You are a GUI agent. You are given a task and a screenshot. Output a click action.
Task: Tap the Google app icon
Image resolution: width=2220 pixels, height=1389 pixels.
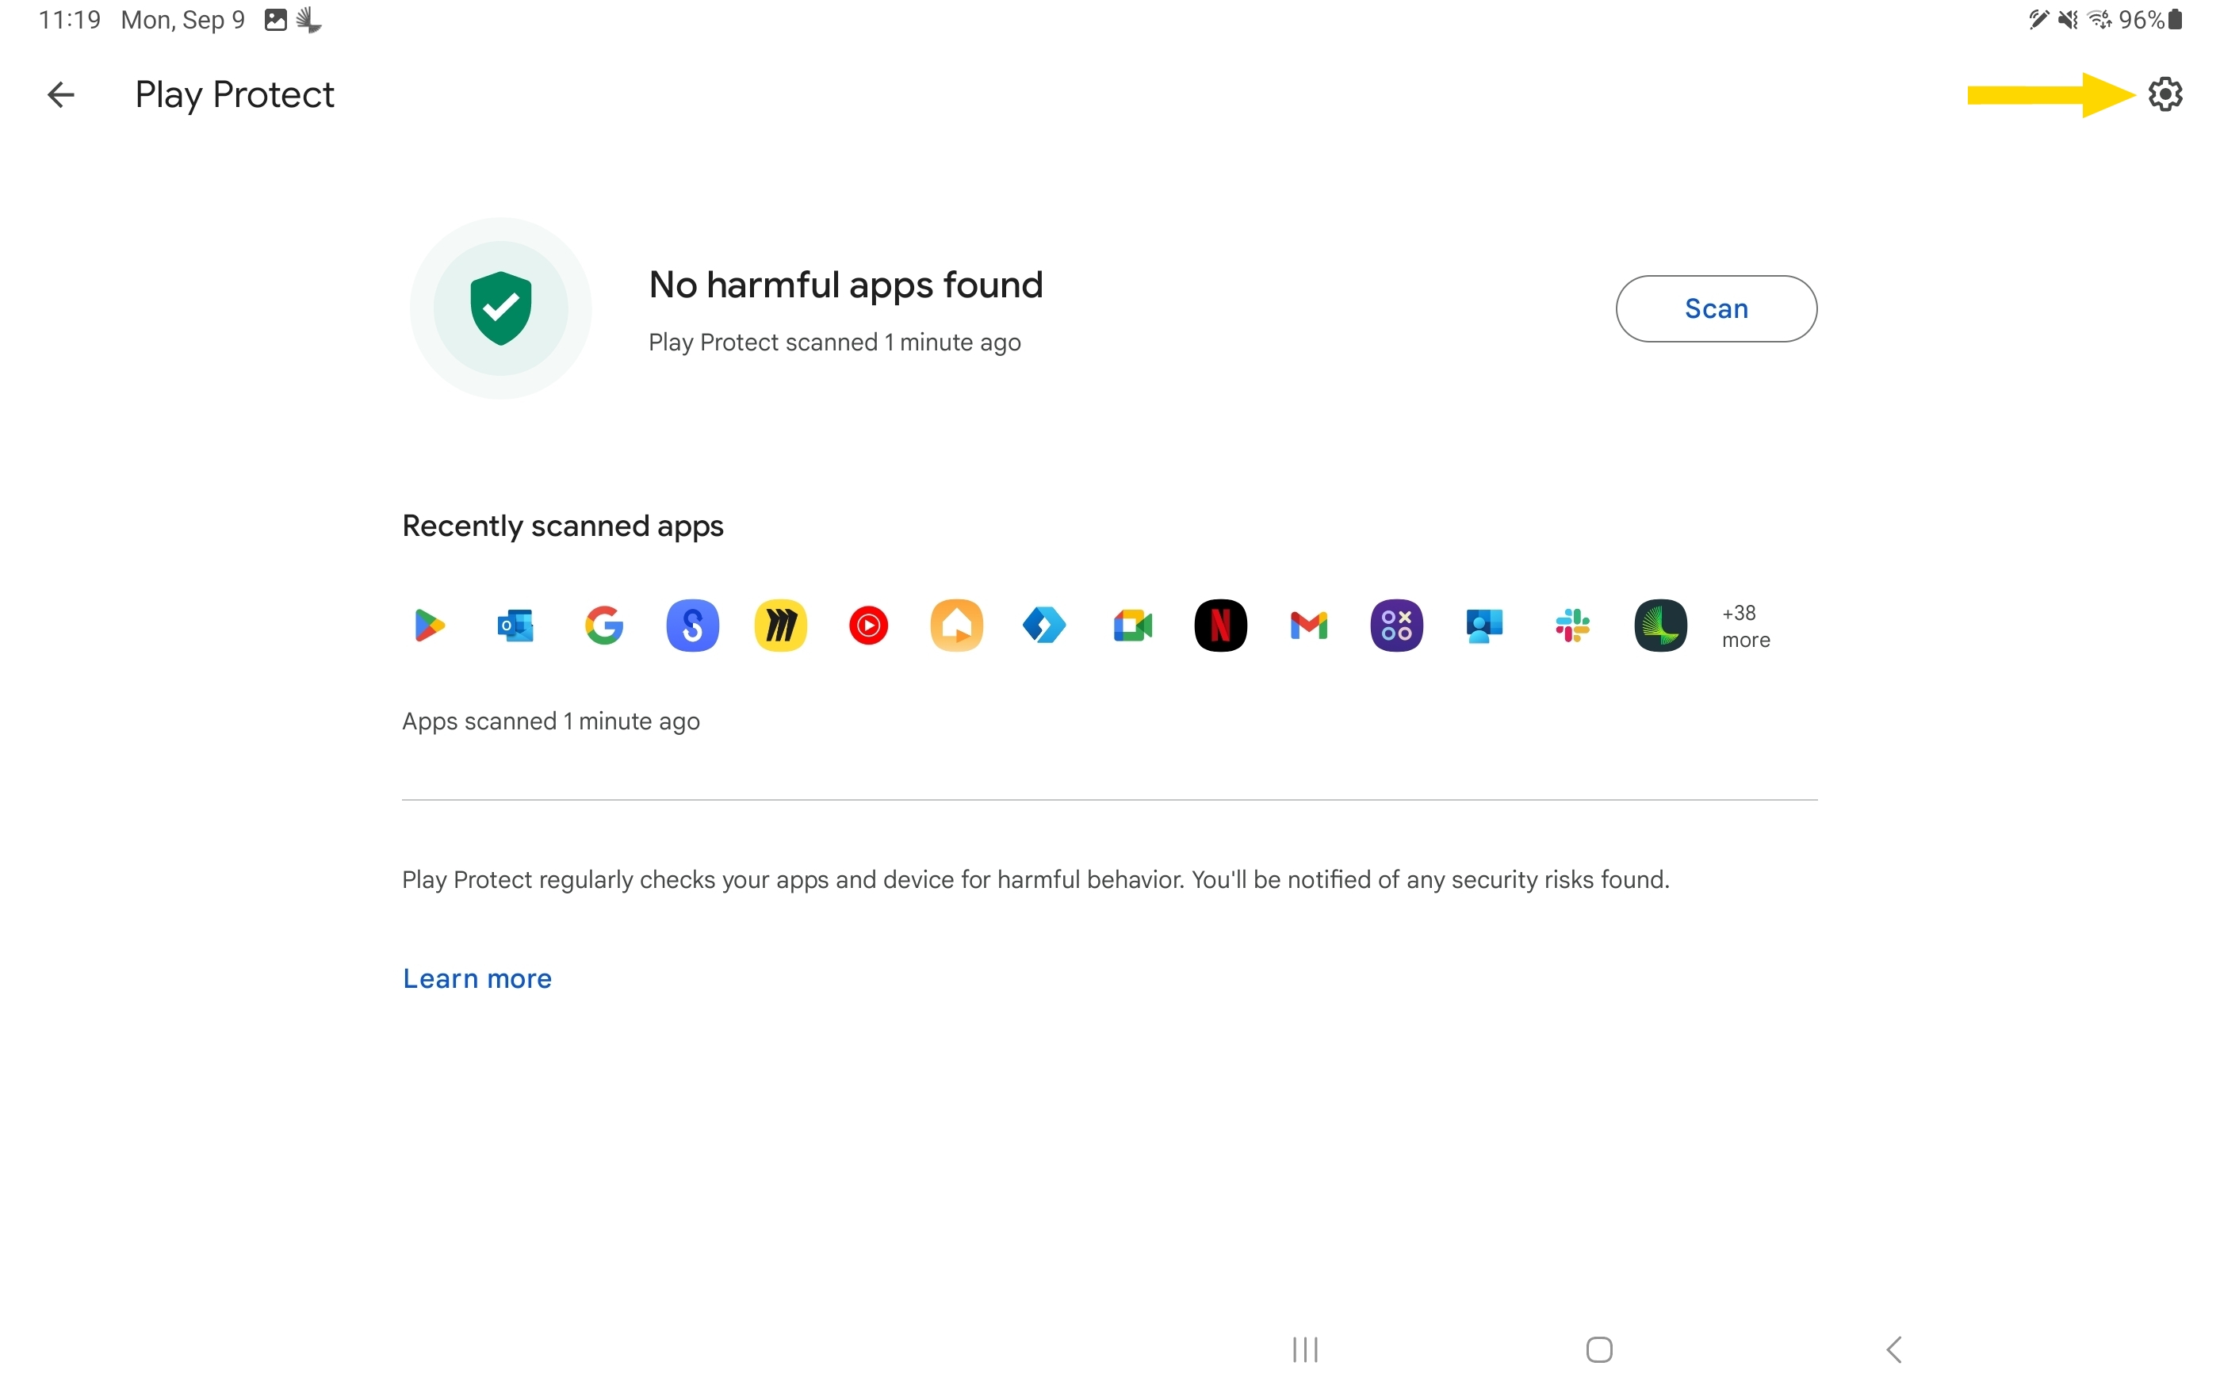(603, 626)
